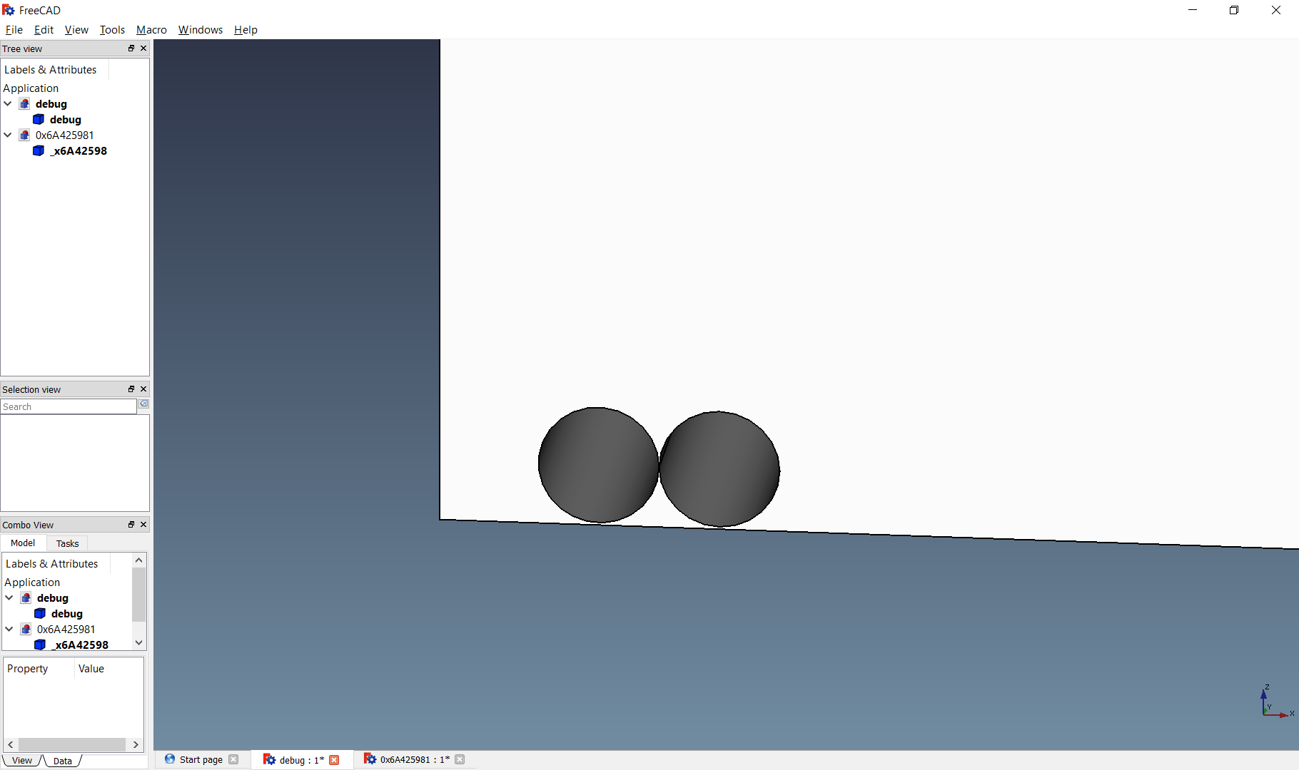Undock the Selection view panel

(131, 389)
